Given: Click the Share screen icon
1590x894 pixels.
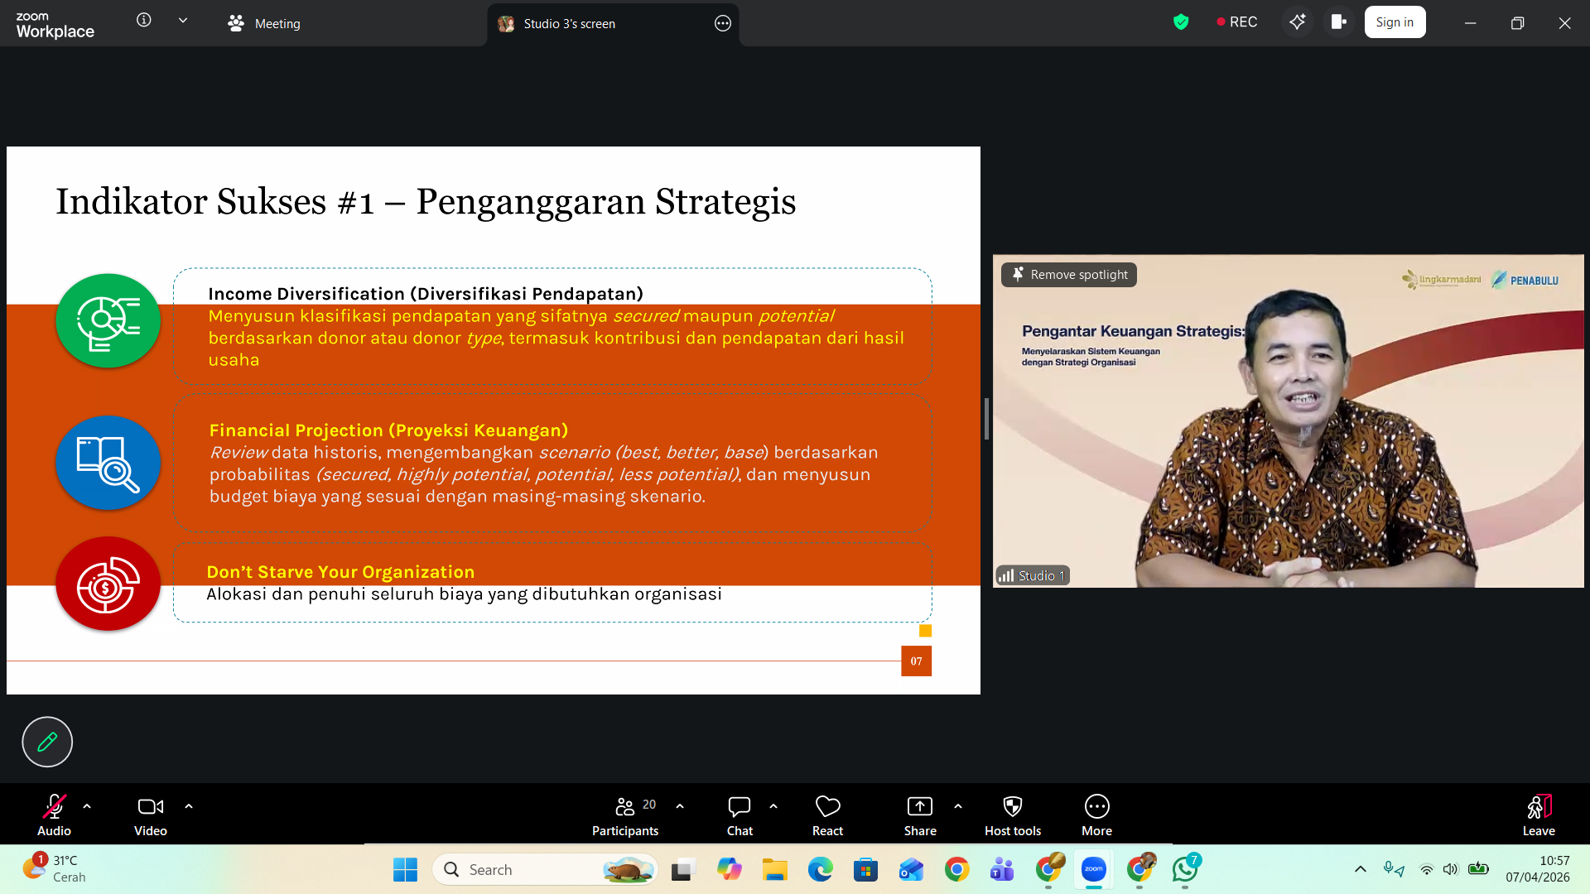Looking at the screenshot, I should click(x=919, y=807).
